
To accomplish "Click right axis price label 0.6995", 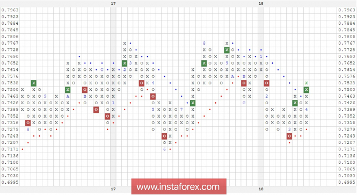I will pos(346,182).
